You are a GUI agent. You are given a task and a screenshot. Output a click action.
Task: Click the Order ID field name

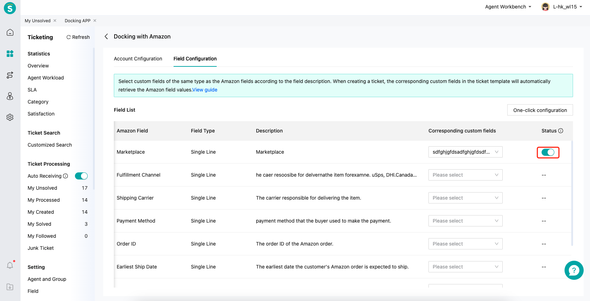(x=126, y=244)
